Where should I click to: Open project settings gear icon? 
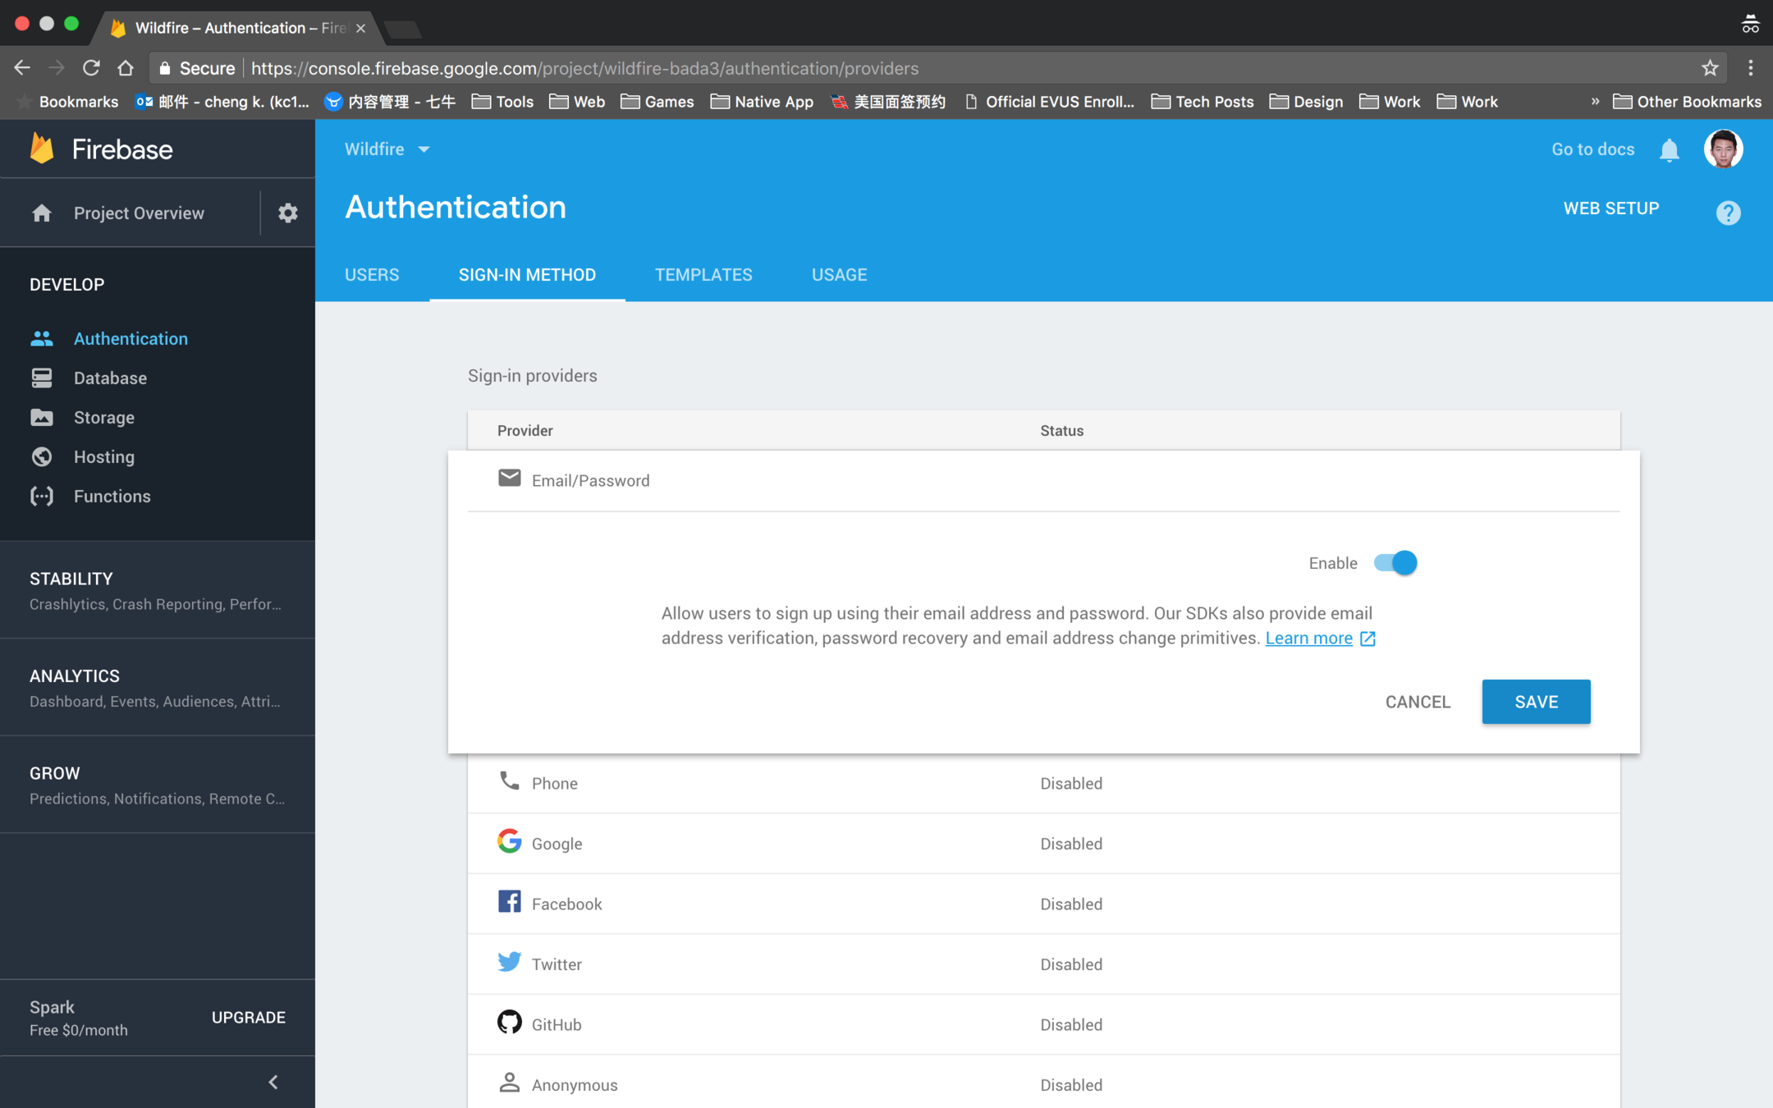pos(287,213)
